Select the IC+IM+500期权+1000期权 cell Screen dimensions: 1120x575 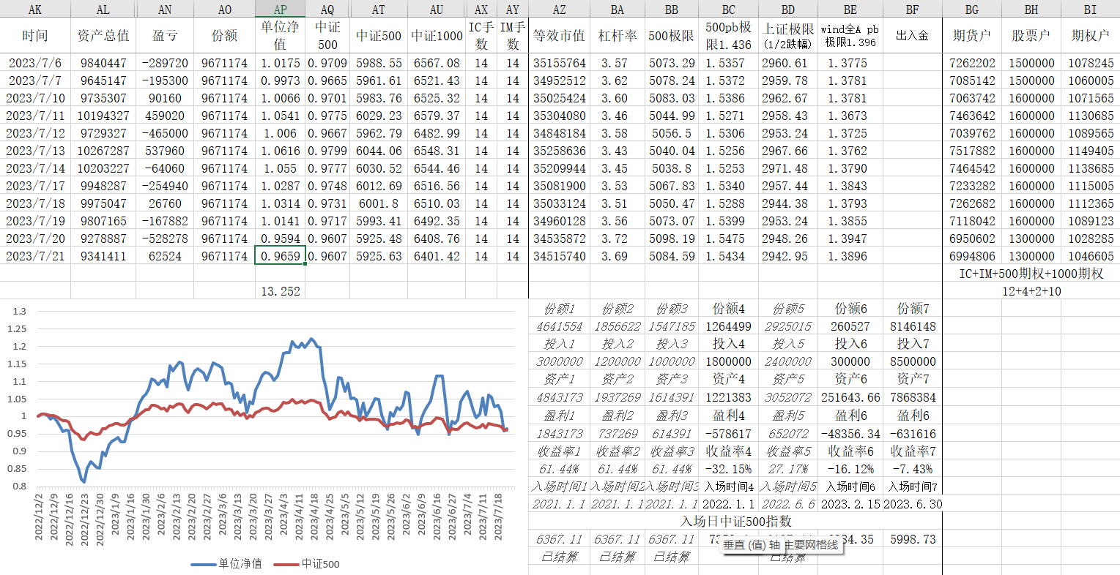point(1031,274)
